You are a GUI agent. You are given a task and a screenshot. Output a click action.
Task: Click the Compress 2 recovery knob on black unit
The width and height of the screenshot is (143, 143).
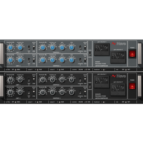click(x=52, y=92)
